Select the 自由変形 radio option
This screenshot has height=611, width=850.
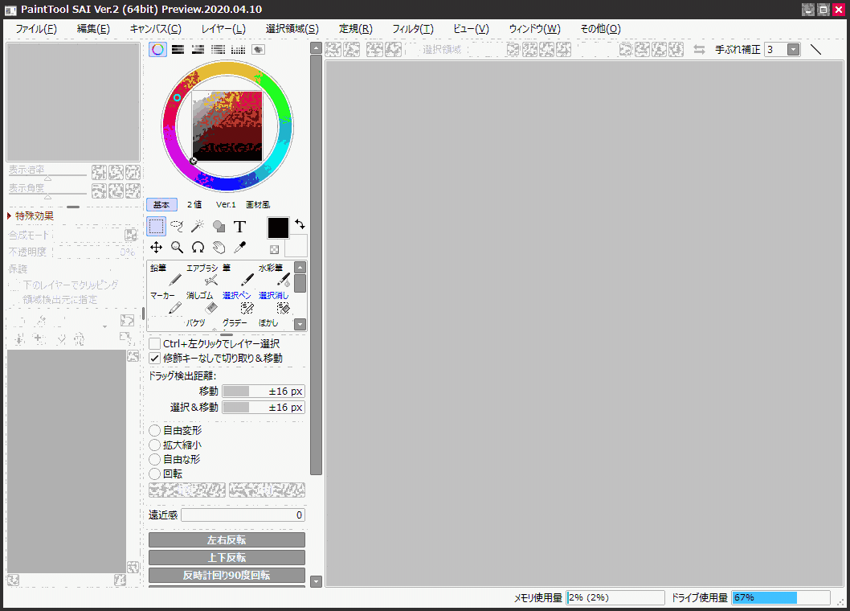pyautogui.click(x=154, y=430)
